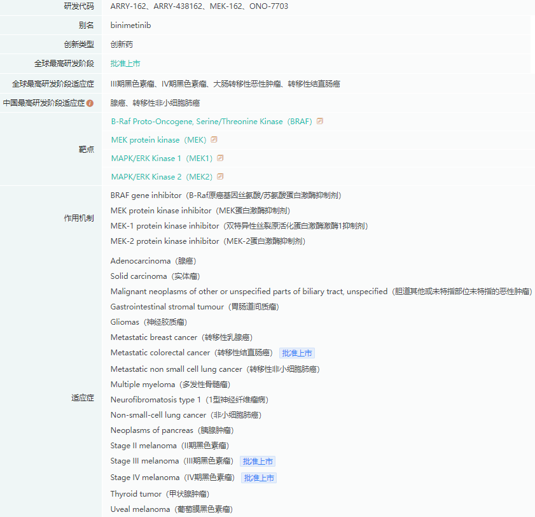The width and height of the screenshot is (535, 517).
Task: Click the 作用机制 field label
Action: click(x=79, y=218)
